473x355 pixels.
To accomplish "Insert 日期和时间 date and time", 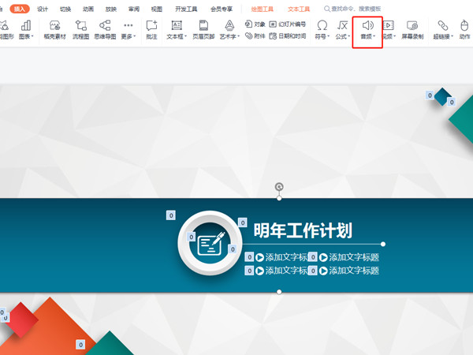I will pos(287,36).
